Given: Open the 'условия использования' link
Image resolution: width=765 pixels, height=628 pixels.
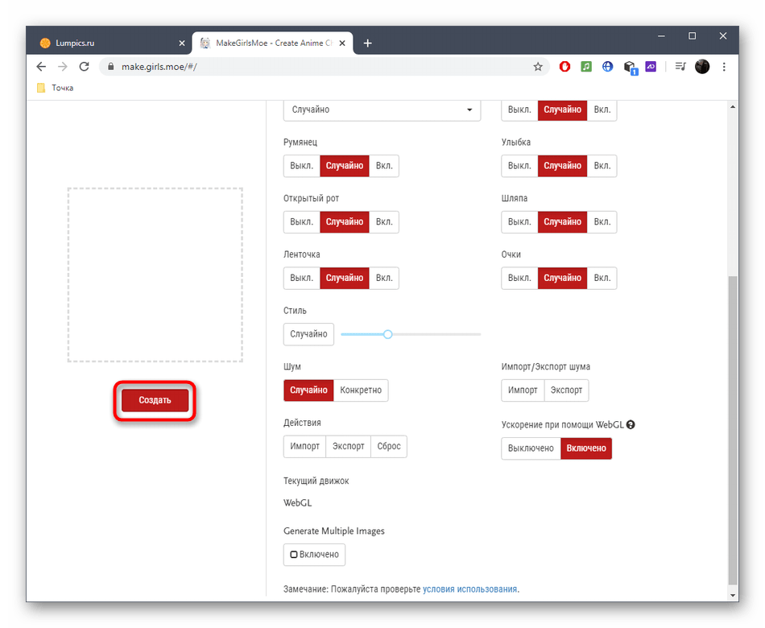Looking at the screenshot, I should click(x=469, y=589).
